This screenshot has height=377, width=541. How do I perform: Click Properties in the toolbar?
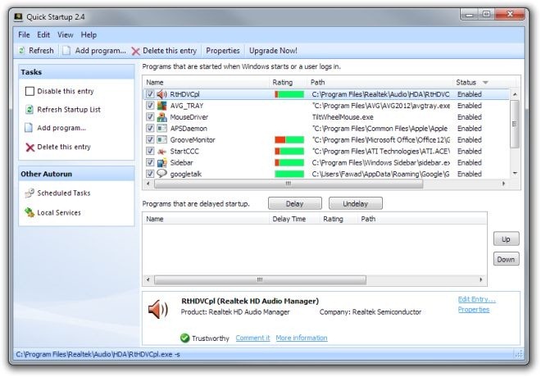point(223,51)
